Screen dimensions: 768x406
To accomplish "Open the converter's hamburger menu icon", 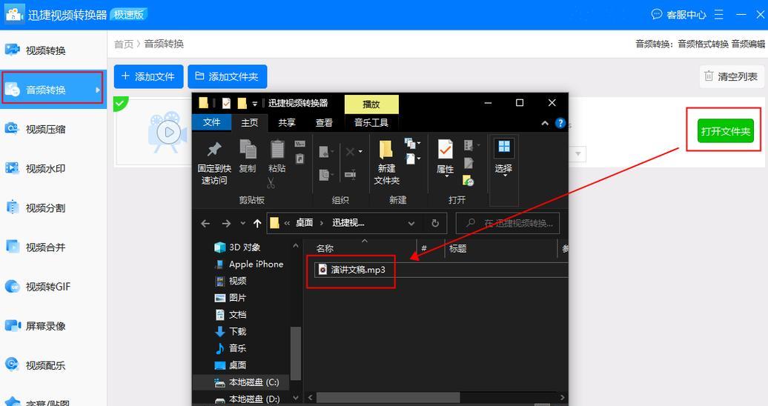I will (718, 15).
